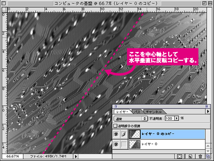Enable the 透明部分の保護 checkbox
This screenshot has height=161, width=214.
click(x=115, y=126)
